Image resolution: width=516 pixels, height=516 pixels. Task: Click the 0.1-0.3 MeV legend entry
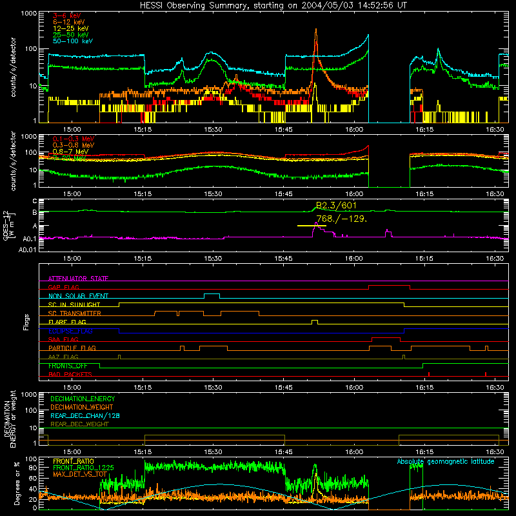point(74,139)
